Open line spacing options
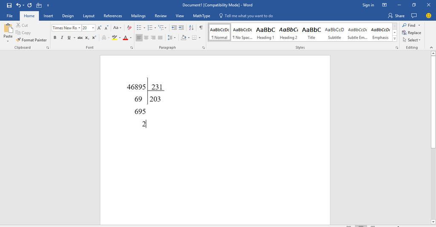This screenshot has height=227, width=436. click(x=172, y=37)
